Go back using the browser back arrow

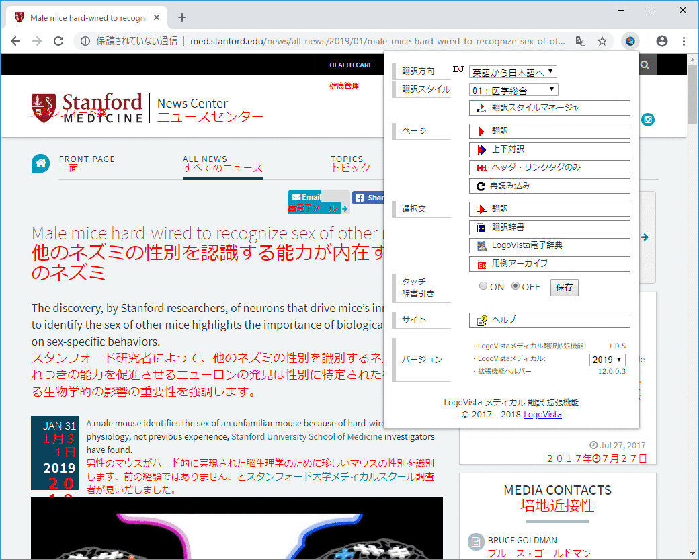coord(15,41)
